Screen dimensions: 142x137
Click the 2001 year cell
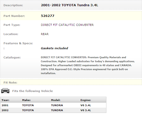tap(5, 105)
